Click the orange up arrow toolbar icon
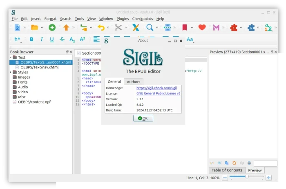Screen dimensions: 286x189 point(66,28)
